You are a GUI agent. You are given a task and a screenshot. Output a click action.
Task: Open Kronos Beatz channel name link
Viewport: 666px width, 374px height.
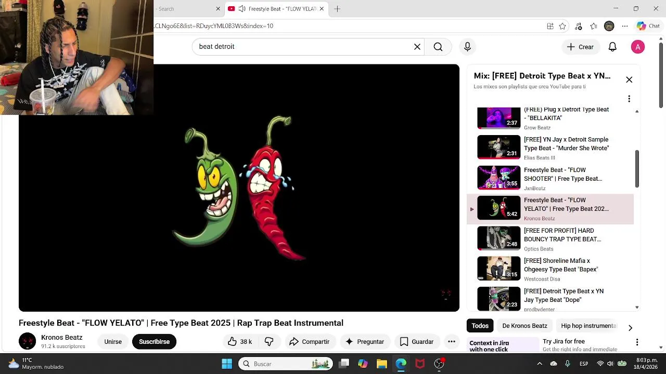pyautogui.click(x=62, y=337)
